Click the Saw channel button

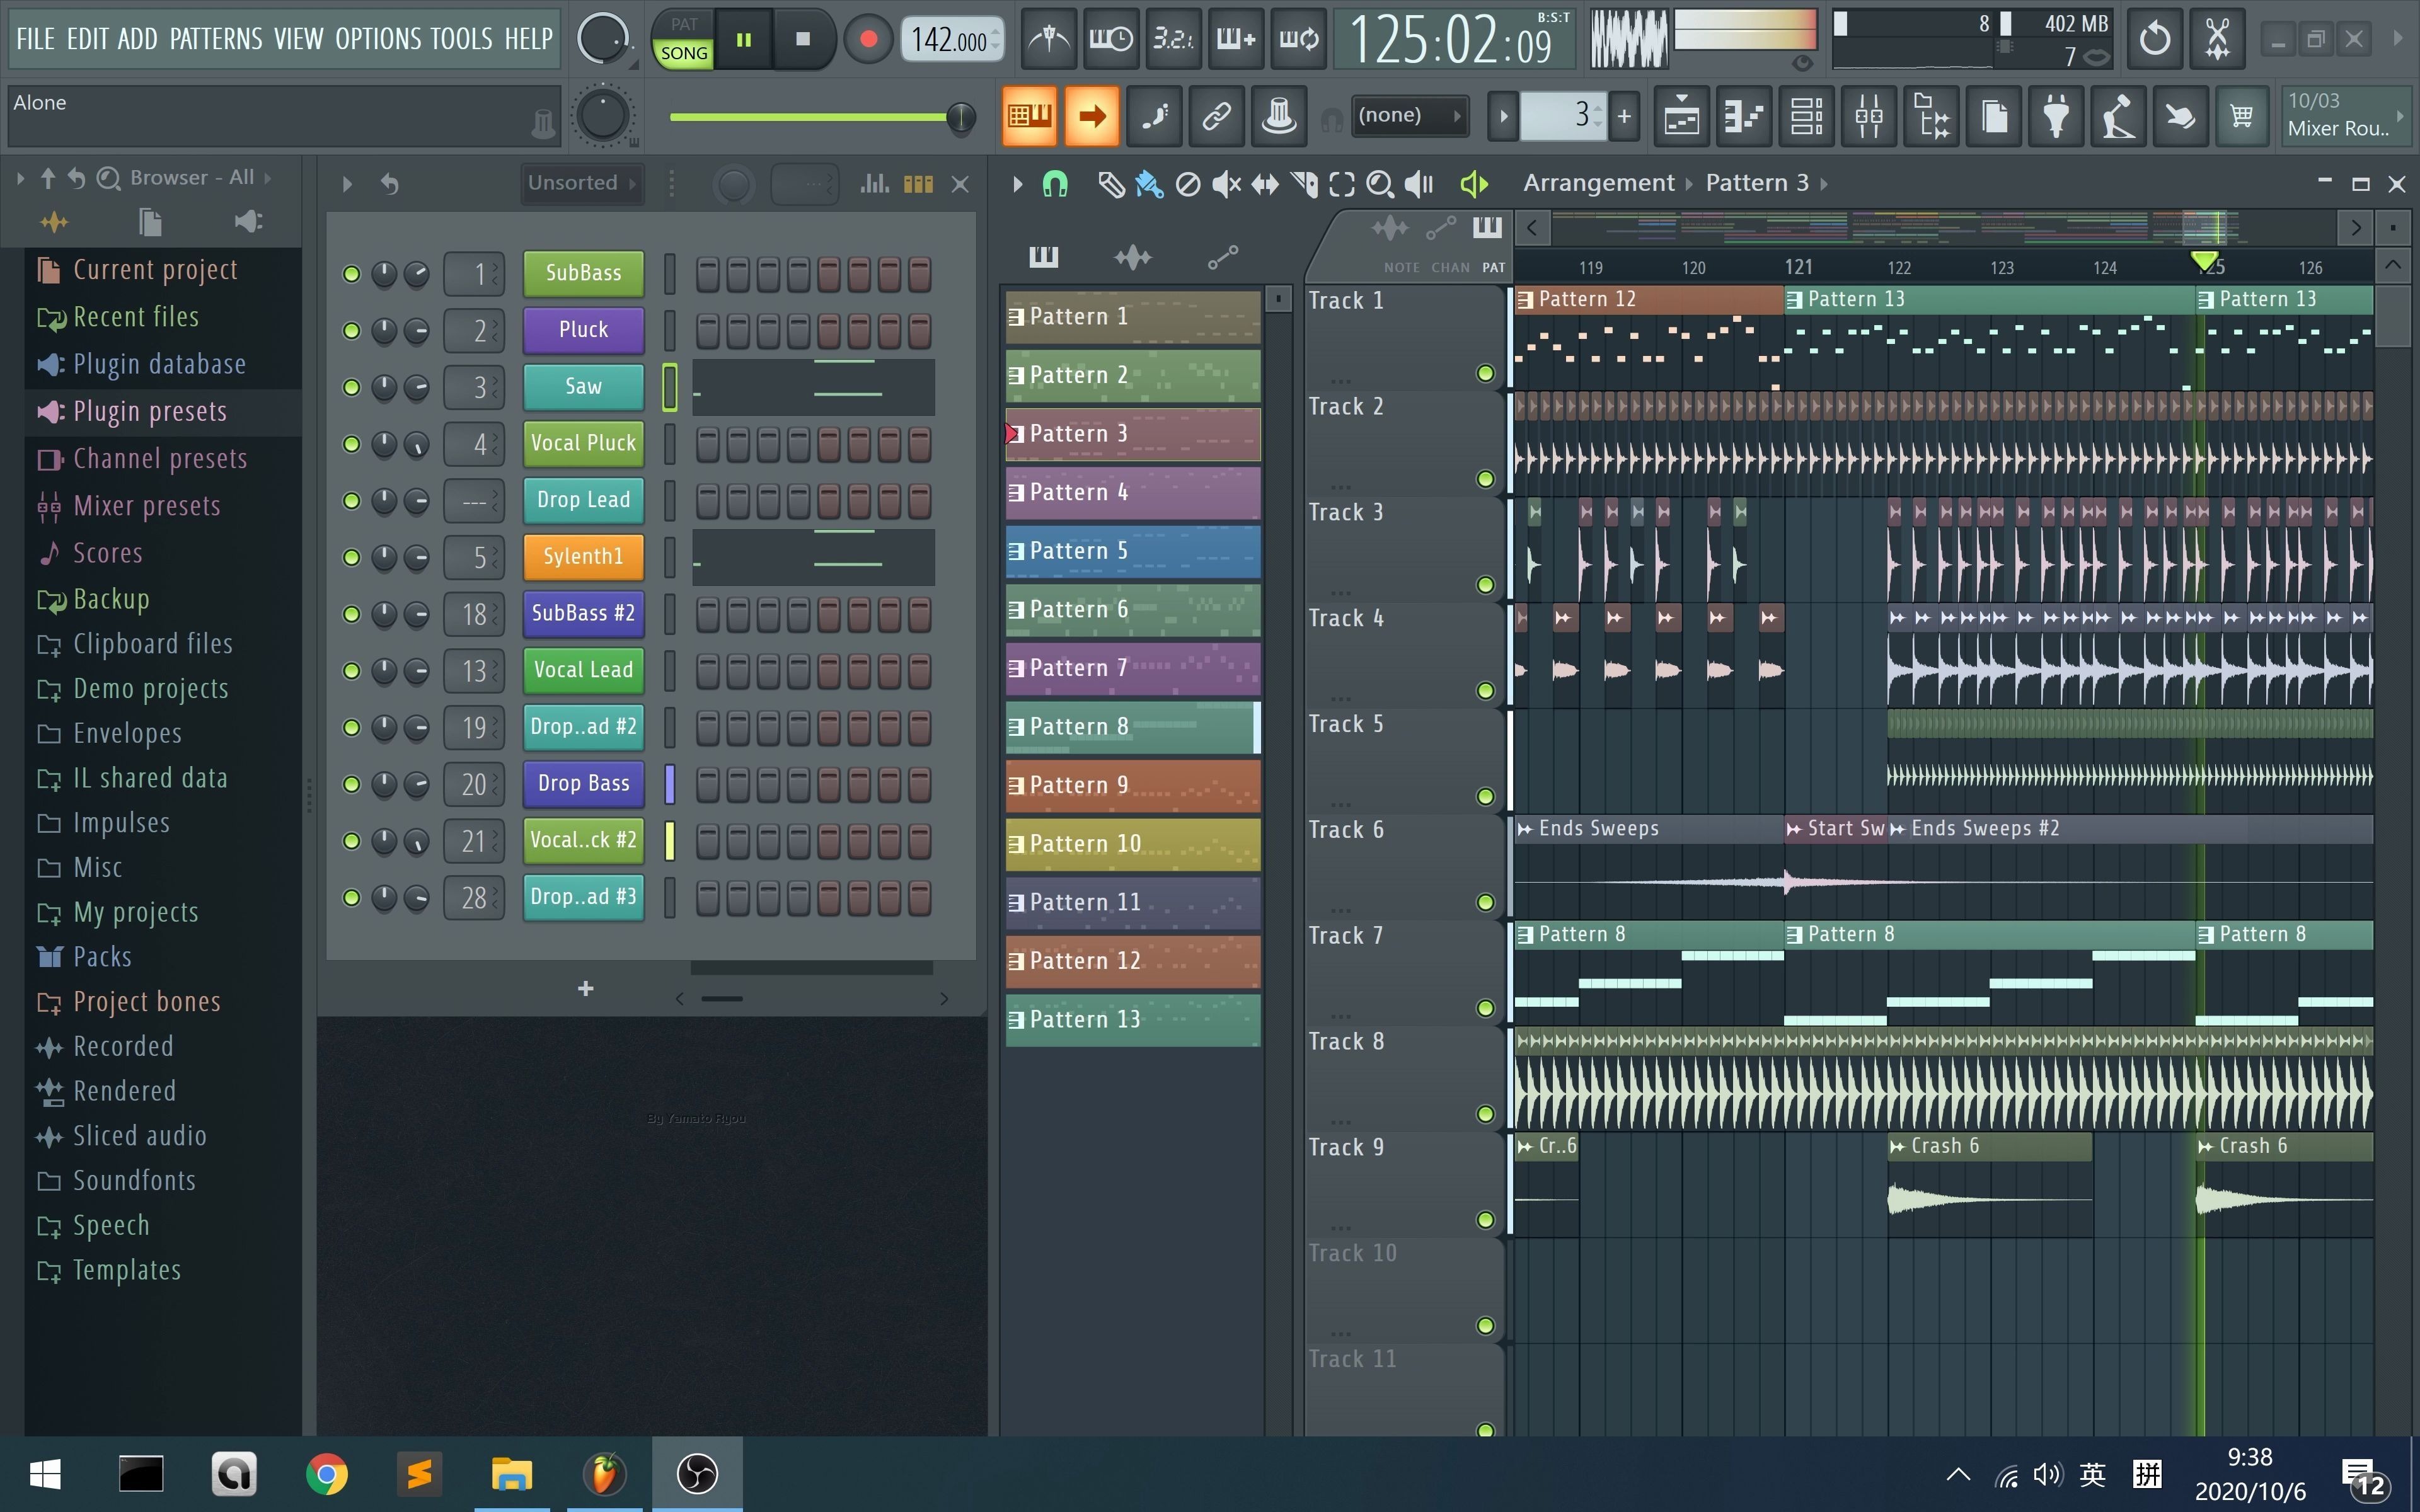click(583, 387)
